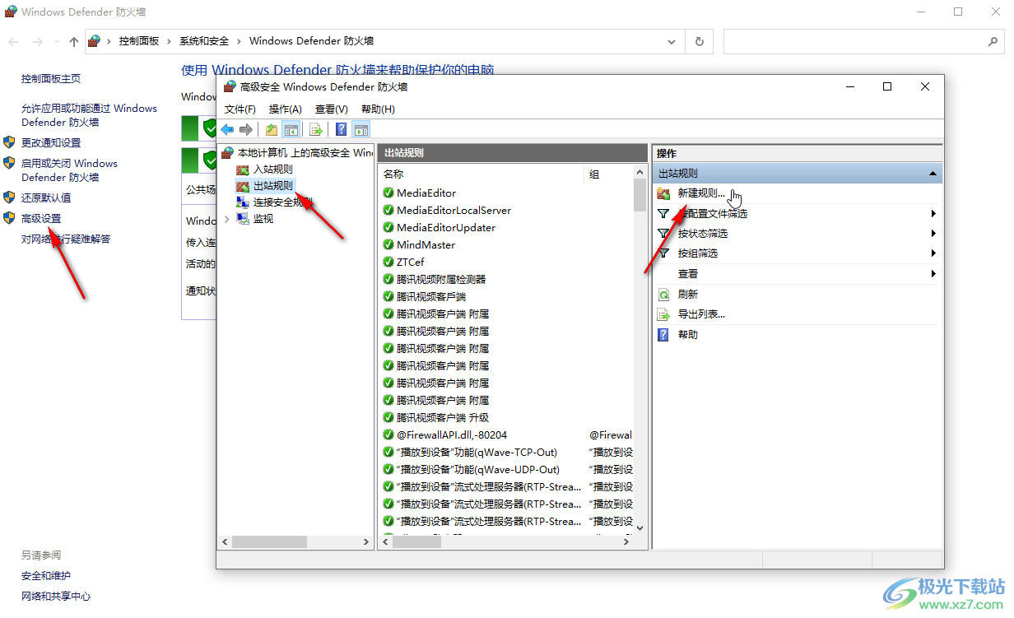The image size is (1014, 618).
Task: Click 系统和安全 in the breadcrumb
Action: click(204, 41)
